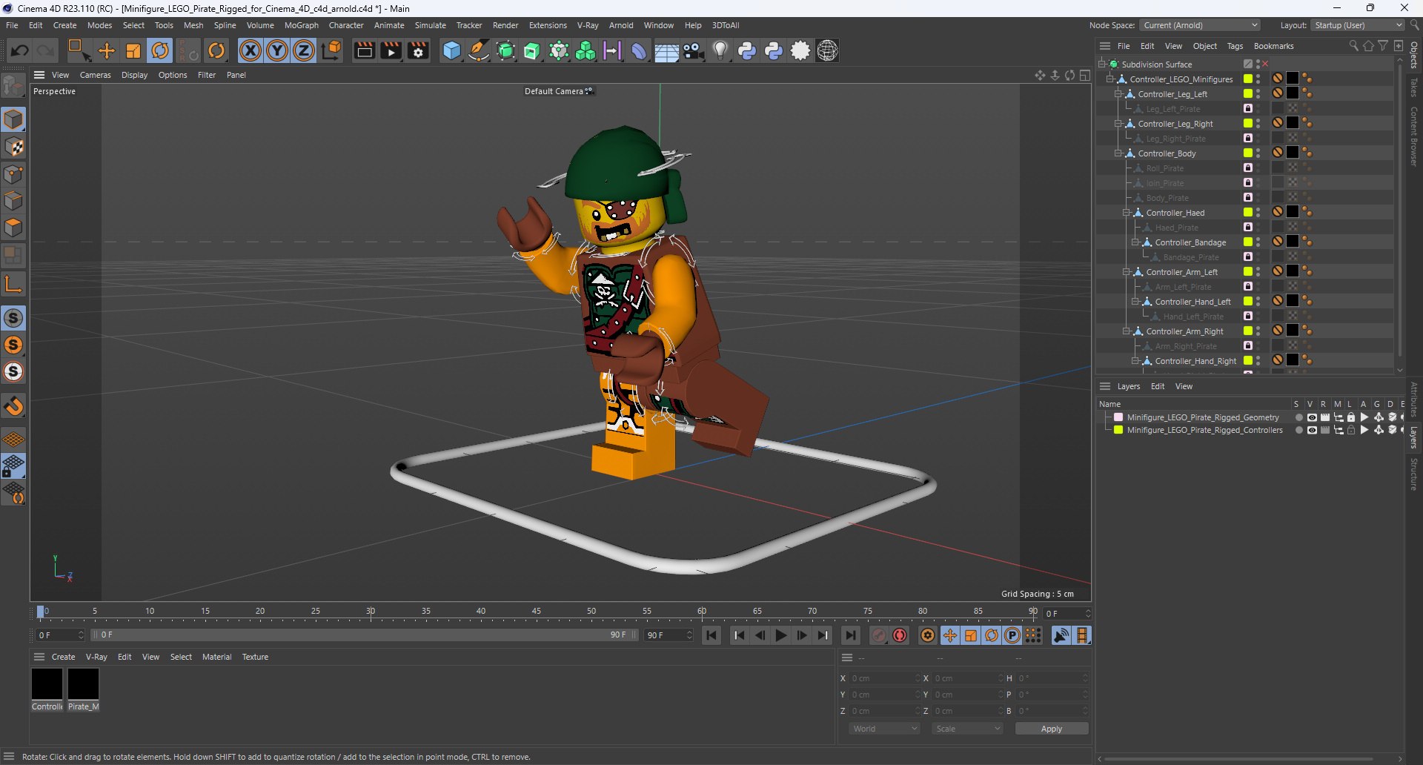
Task: Select the Pirate_M material thumbnail
Action: (x=83, y=684)
